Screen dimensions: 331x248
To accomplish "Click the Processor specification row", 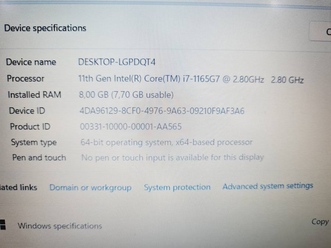I will tap(25, 78).
